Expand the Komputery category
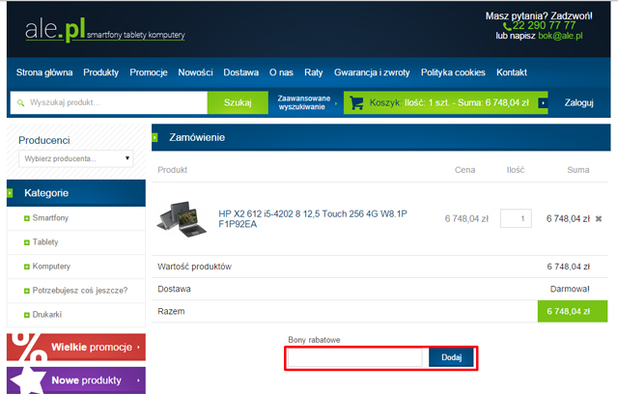The height and width of the screenshot is (394, 618). pos(27,267)
